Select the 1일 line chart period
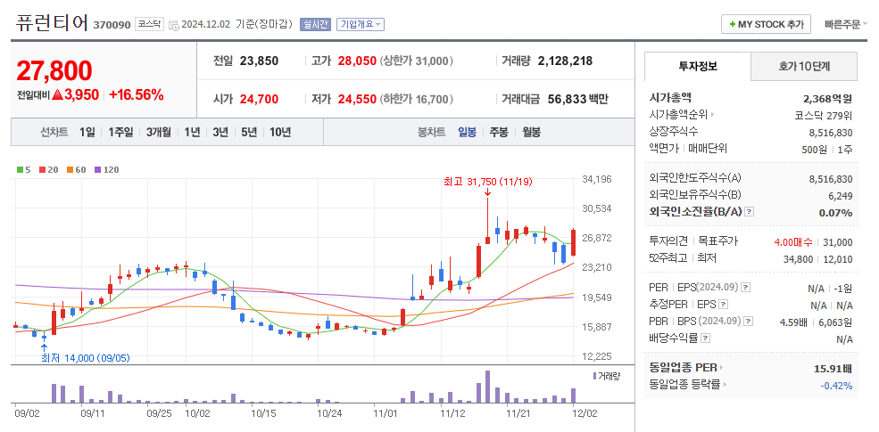Viewport: 879px width, 432px height. coord(87,132)
